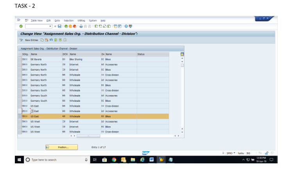Click the horizontal scrollbar thumb below table
Viewport: 294px width, 177px height.
[x=88, y=136]
